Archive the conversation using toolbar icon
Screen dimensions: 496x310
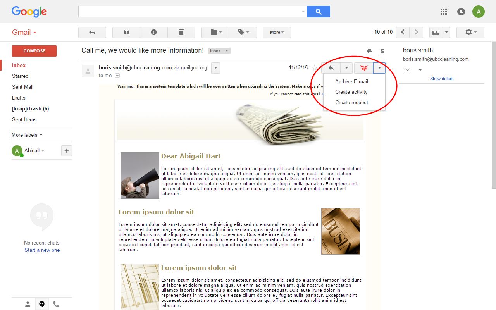[126, 32]
